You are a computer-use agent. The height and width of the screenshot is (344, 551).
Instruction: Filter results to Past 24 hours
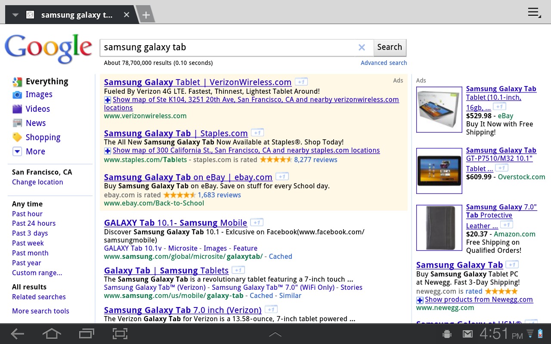[x=34, y=223]
